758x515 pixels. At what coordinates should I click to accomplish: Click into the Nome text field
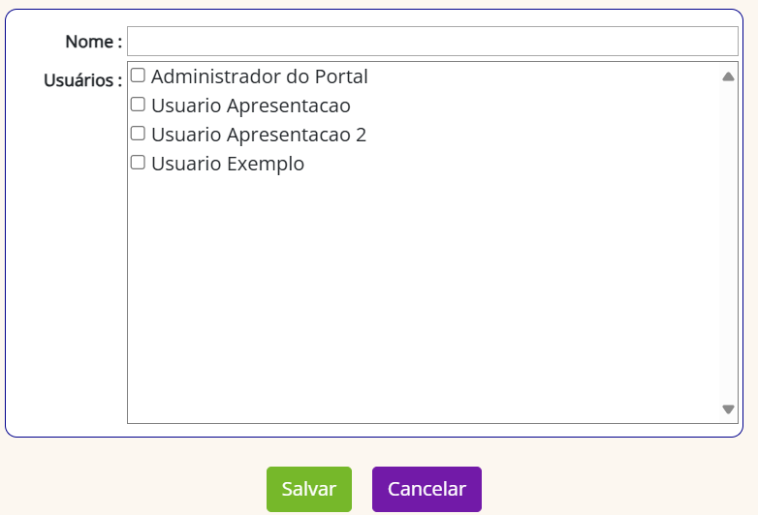tap(432, 42)
